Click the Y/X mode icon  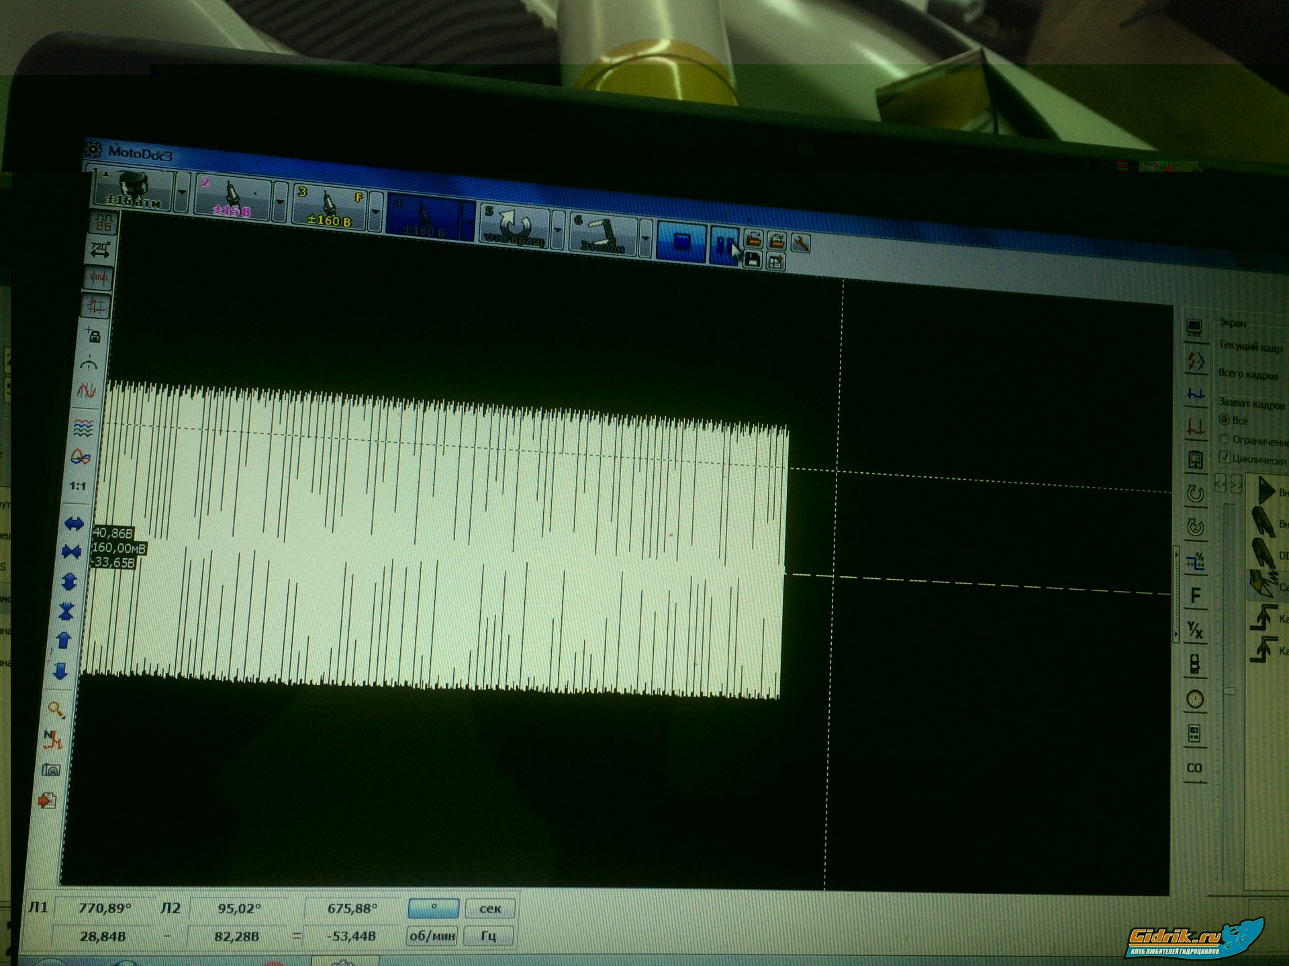point(1195,629)
